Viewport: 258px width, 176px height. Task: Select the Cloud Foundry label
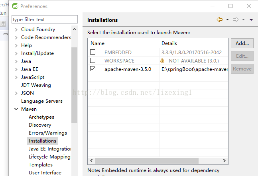click(38, 29)
